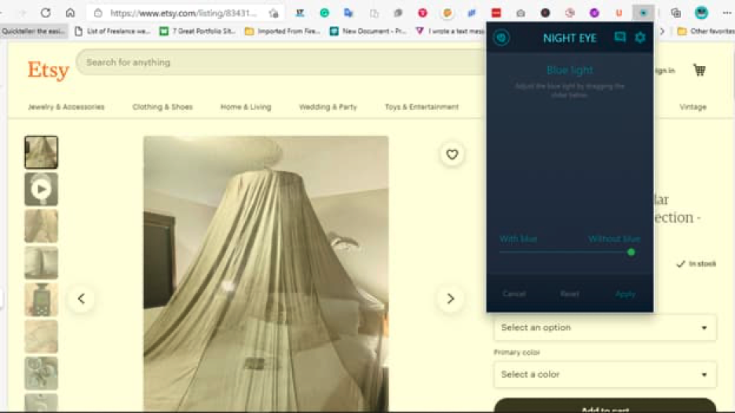
Task: Open Night Eye settings gear
Action: [640, 37]
